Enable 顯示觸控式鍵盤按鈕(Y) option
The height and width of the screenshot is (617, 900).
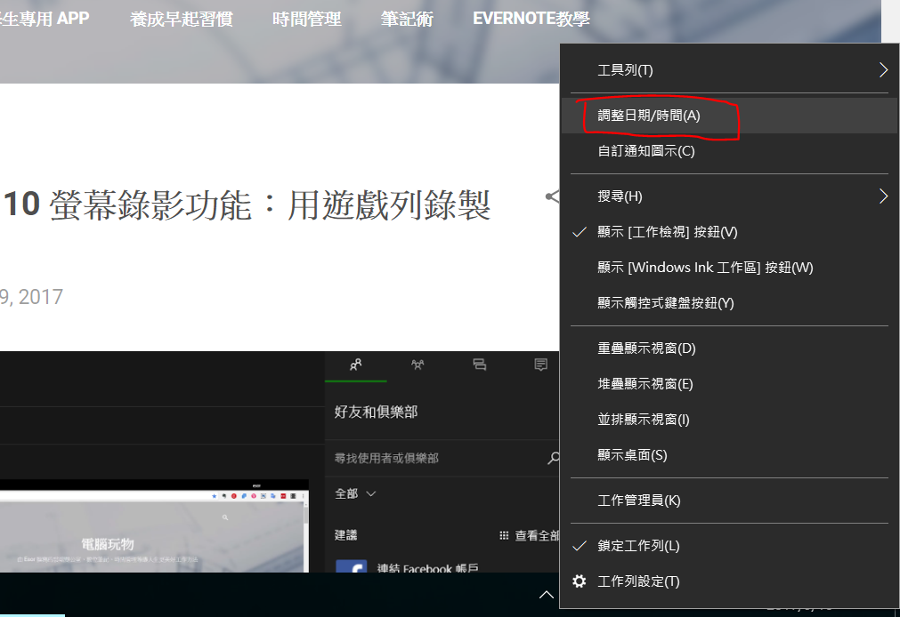pos(729,303)
